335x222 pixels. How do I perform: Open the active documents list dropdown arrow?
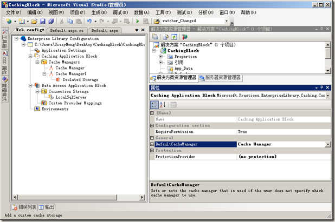(137, 30)
